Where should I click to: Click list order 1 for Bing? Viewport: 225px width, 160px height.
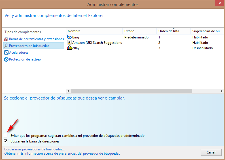pyautogui.click(x=159, y=37)
